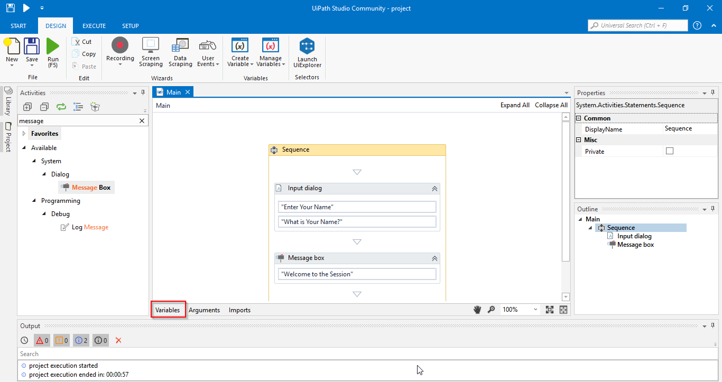Open the zoom percentage dropdown
This screenshot has width=722, height=382.
(x=535, y=310)
